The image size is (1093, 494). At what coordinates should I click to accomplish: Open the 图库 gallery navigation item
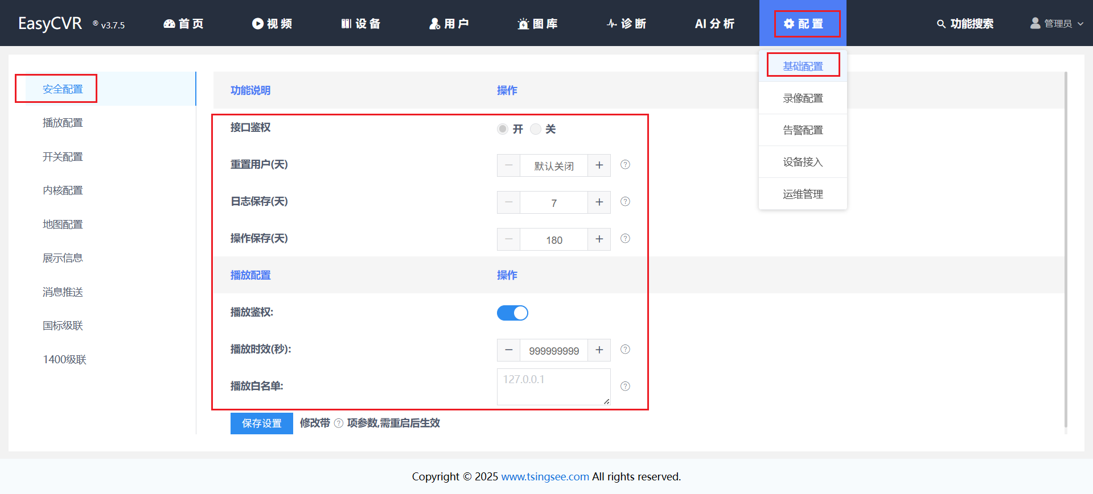537,23
